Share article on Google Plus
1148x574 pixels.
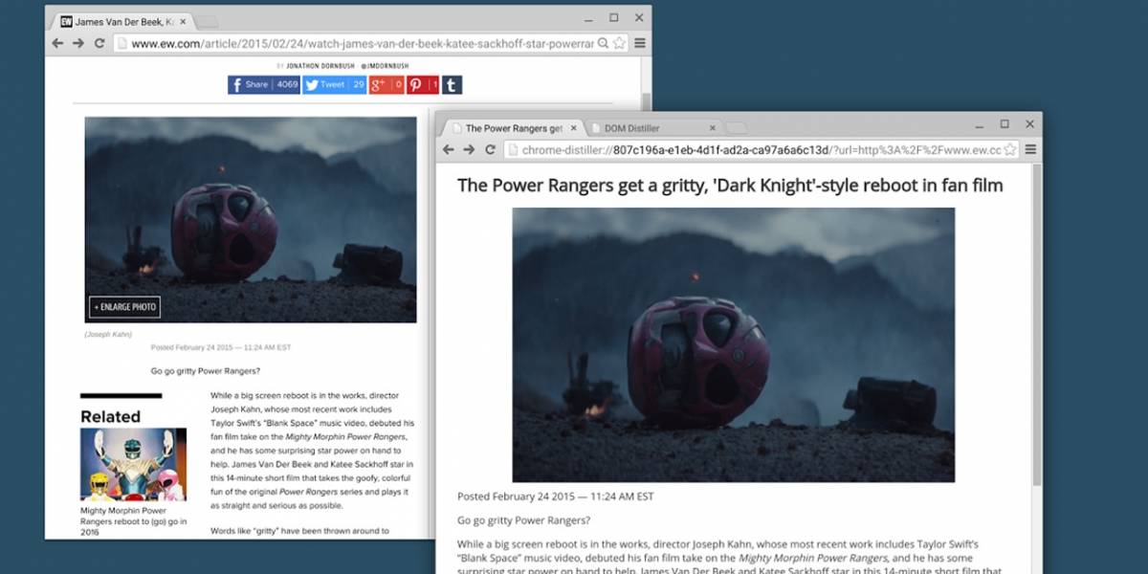point(386,84)
